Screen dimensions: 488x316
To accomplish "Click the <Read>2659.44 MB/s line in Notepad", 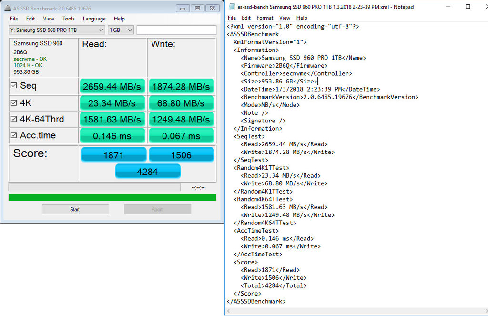I will click(x=284, y=144).
